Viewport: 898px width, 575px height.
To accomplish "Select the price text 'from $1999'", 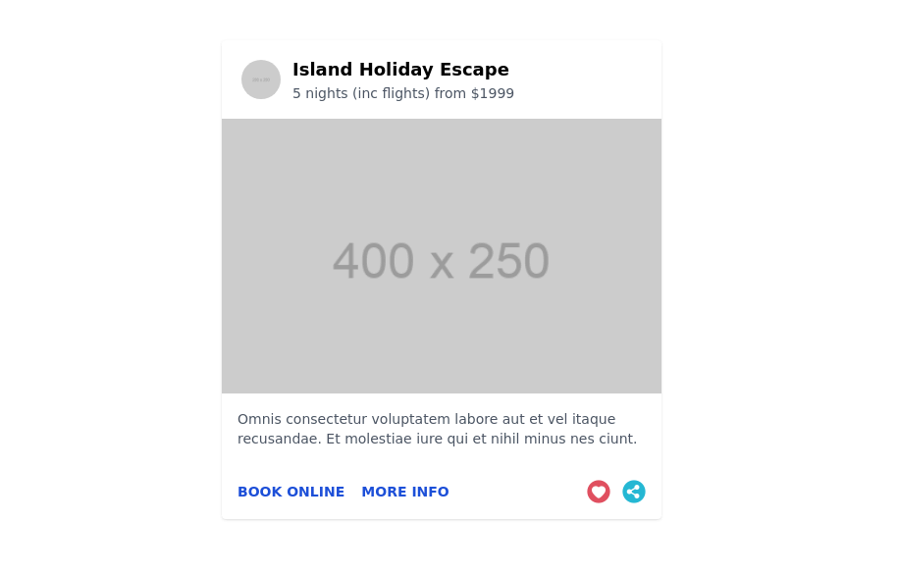I will pyautogui.click(x=474, y=93).
